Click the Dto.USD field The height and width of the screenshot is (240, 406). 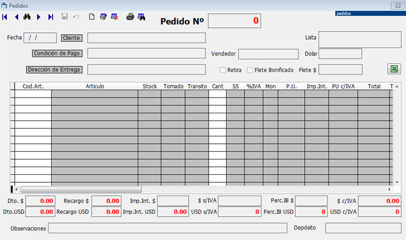point(40,212)
